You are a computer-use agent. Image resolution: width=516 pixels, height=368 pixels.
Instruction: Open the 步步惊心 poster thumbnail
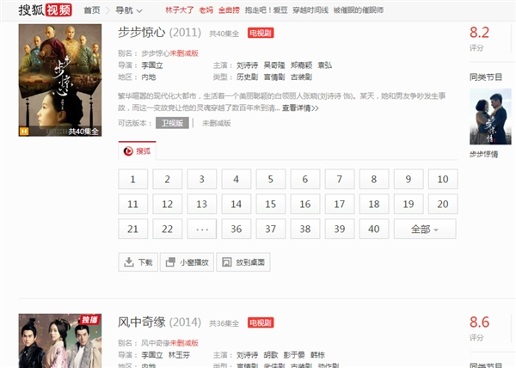(60, 80)
